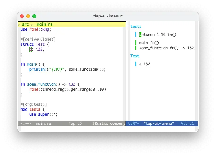The image size is (216, 155).
Task: Click the '(Rustic company' mode indicator
Action: click(109, 123)
